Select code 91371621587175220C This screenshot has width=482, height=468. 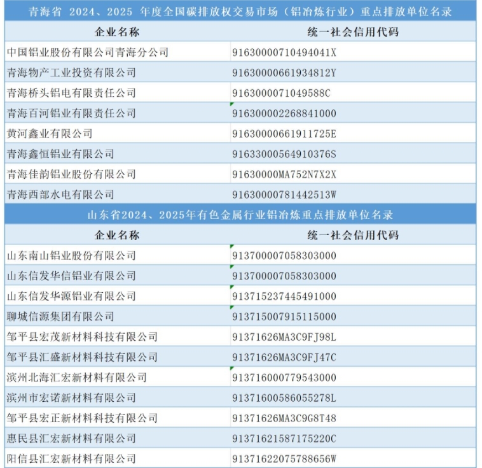[353, 438]
